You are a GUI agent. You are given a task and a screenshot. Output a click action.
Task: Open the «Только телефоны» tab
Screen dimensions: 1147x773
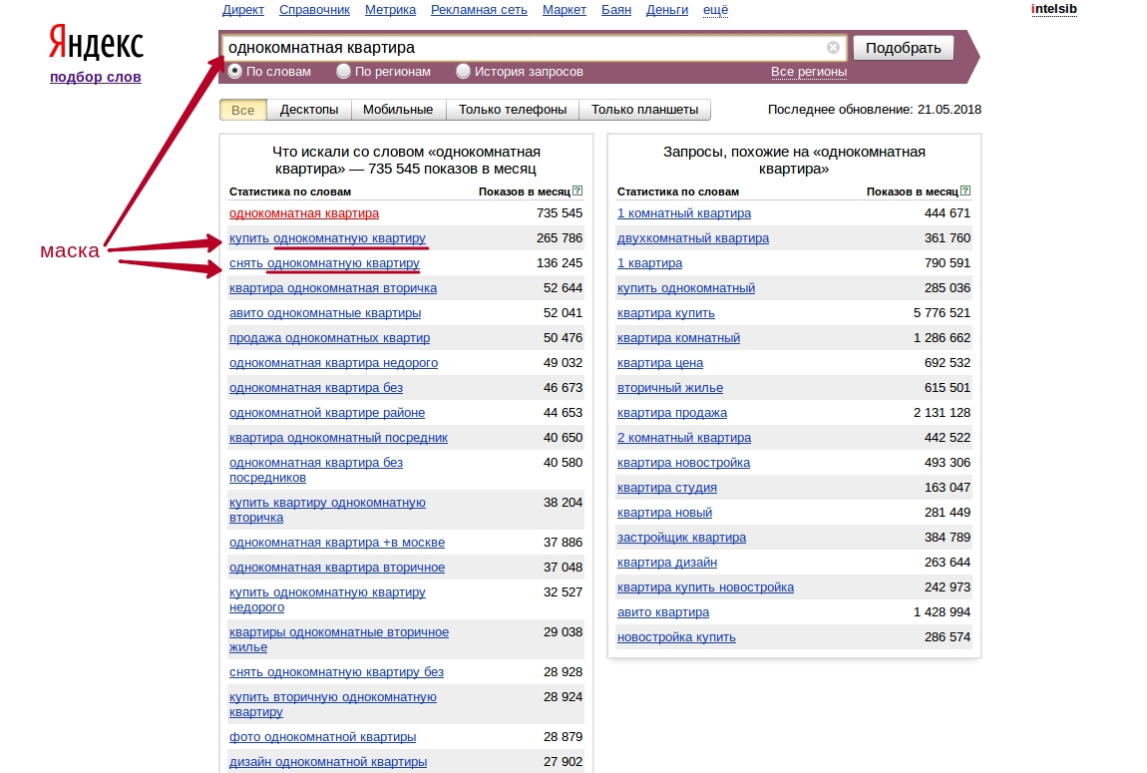[x=513, y=110]
